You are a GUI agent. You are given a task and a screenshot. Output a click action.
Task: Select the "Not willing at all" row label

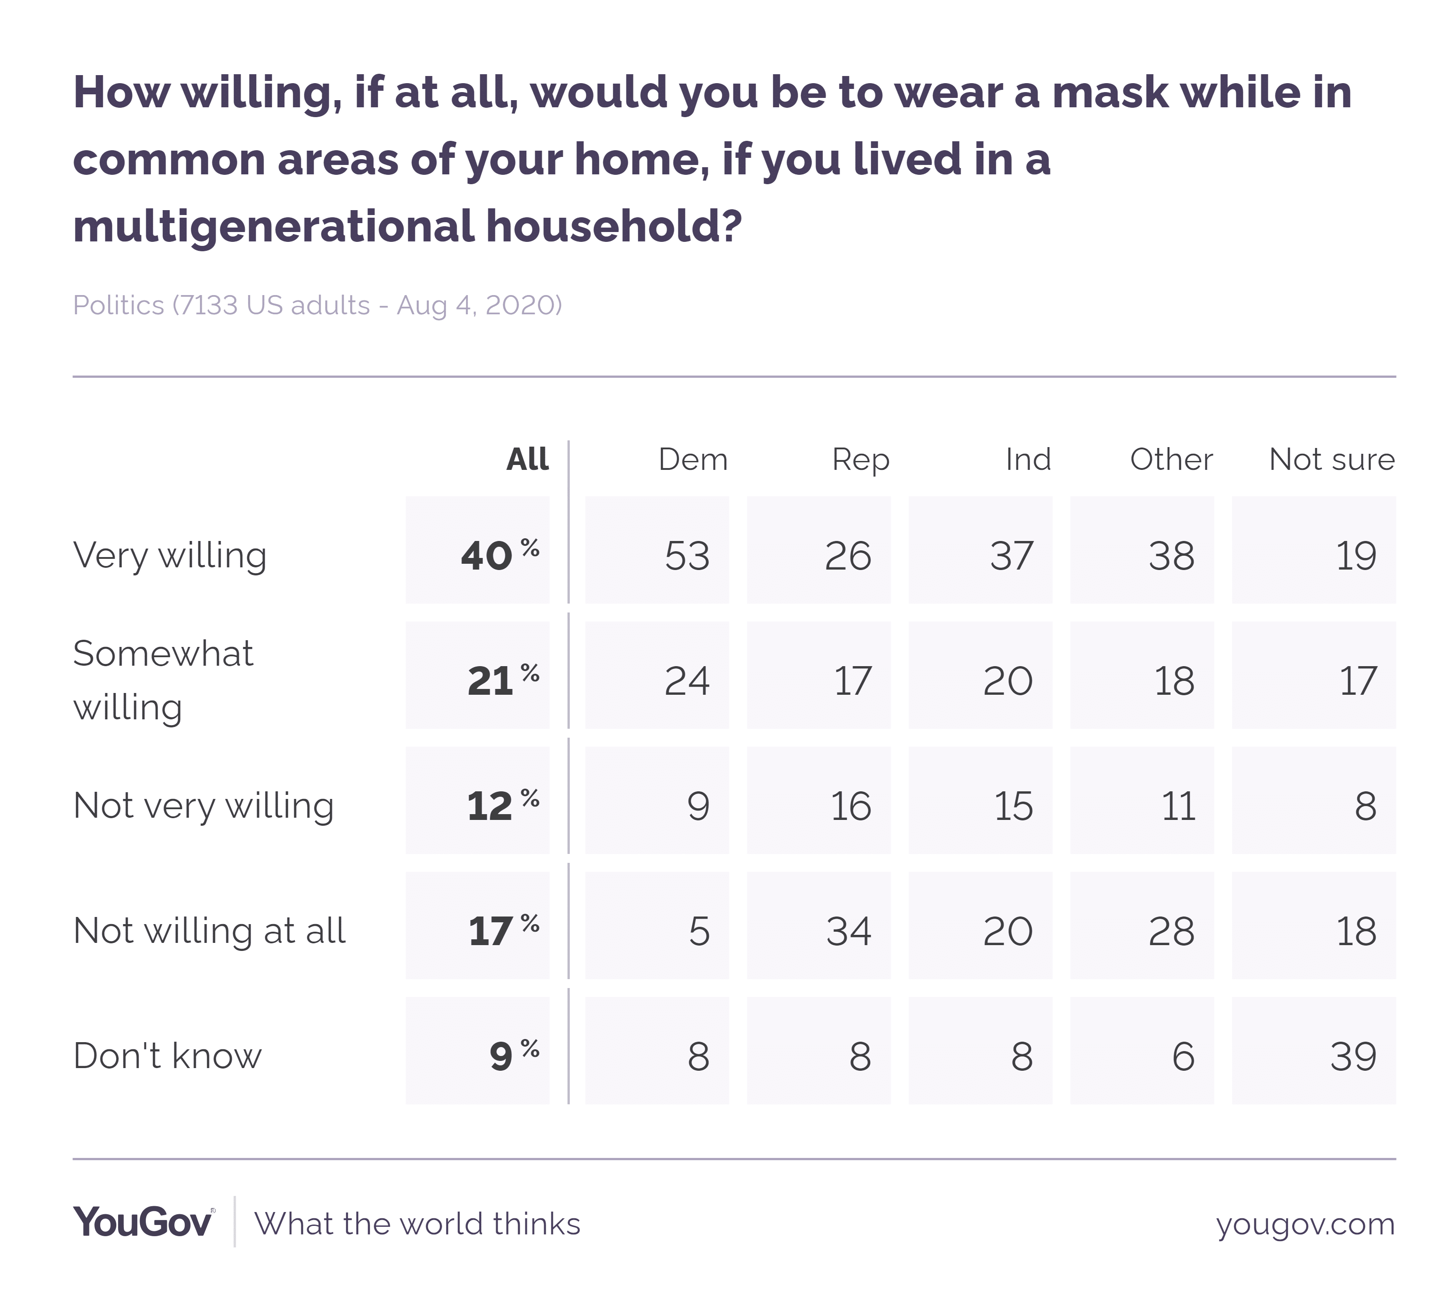[209, 930]
